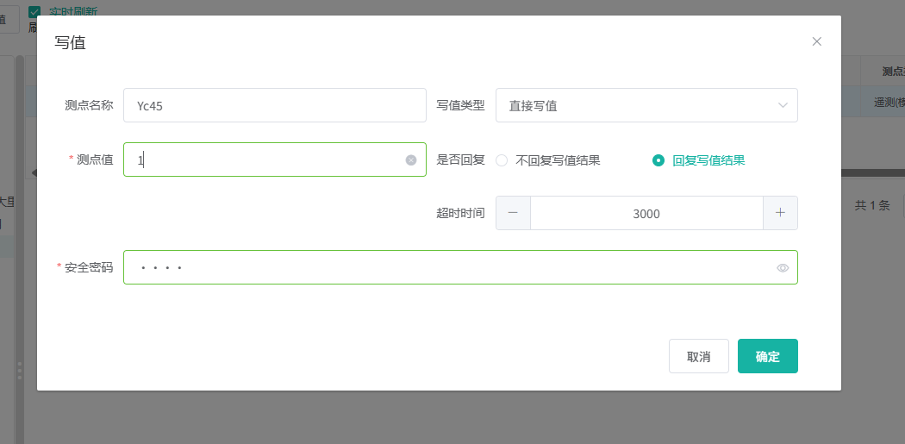The image size is (905, 444).
Task: Select the 不回复写值结果 radio option
Action: [x=502, y=159]
